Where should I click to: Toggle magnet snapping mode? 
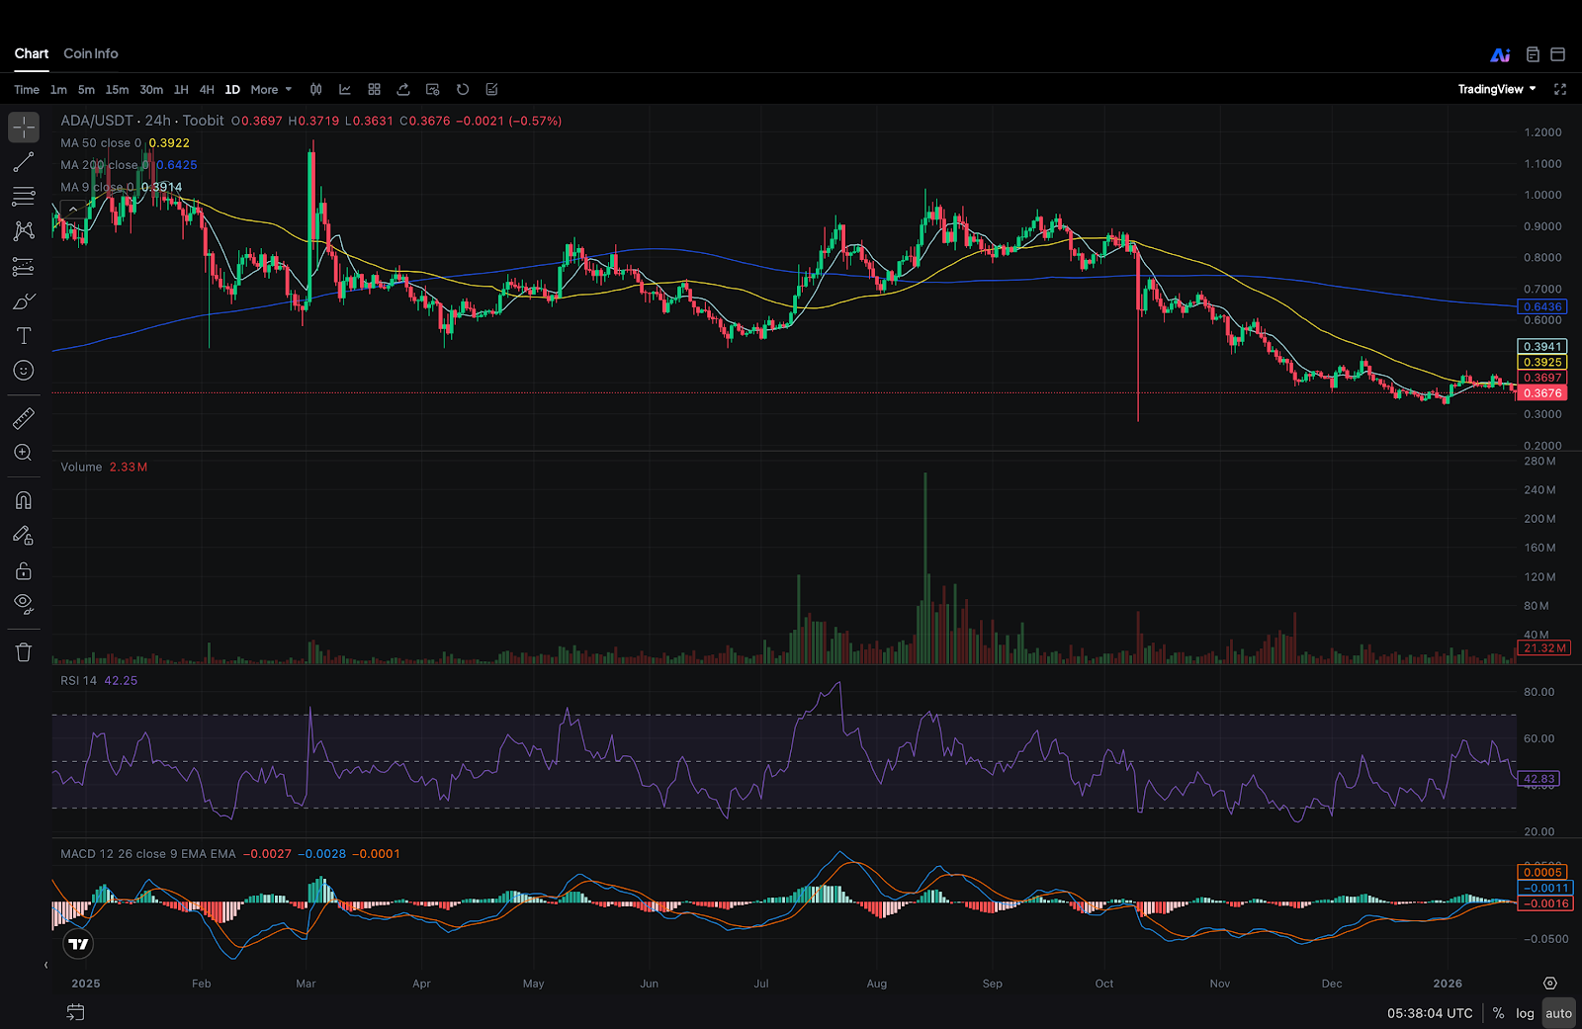24,500
